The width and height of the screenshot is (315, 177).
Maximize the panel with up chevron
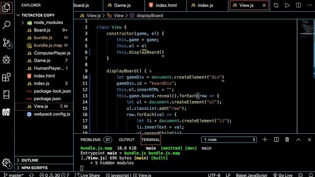(298, 140)
